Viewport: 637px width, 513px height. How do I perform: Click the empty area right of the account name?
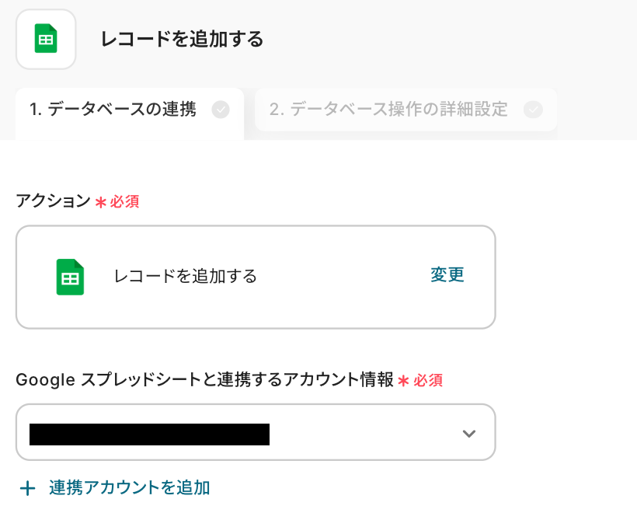click(357, 434)
